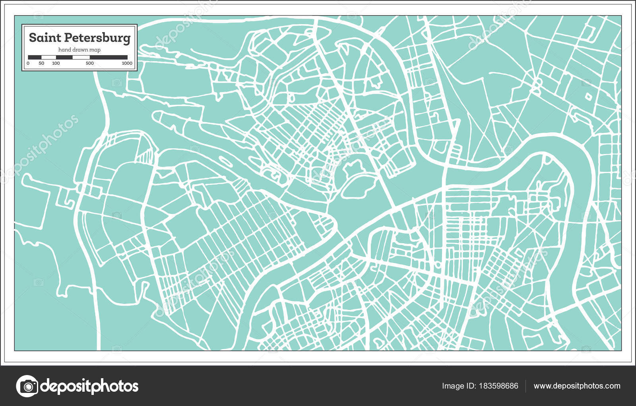
Task: Click the 'hand drawn map' subtitle
Action: coord(79,50)
